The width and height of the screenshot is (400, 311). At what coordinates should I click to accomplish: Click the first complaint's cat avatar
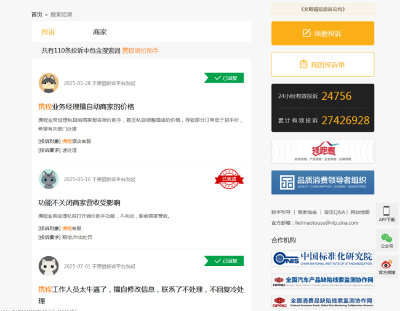click(49, 83)
